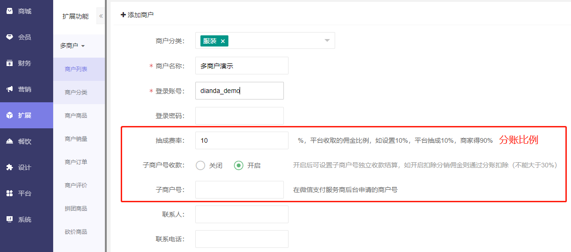Click the 扩展 cube icon in sidebar

click(x=9, y=115)
